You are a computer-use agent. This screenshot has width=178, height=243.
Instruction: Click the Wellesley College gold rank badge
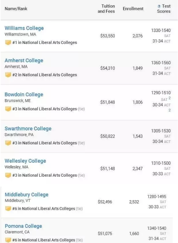pyautogui.click(x=8, y=175)
